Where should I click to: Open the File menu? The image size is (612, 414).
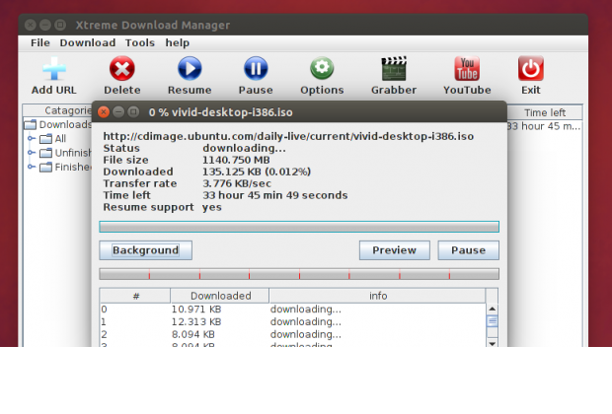click(39, 43)
